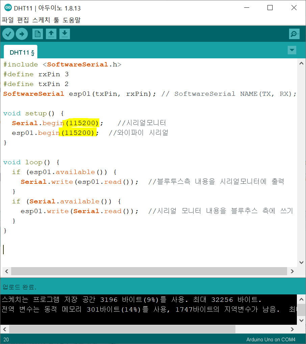Image resolution: width=306 pixels, height=344 pixels.
Task: Click the Upload arrow button
Action: click(x=22, y=34)
